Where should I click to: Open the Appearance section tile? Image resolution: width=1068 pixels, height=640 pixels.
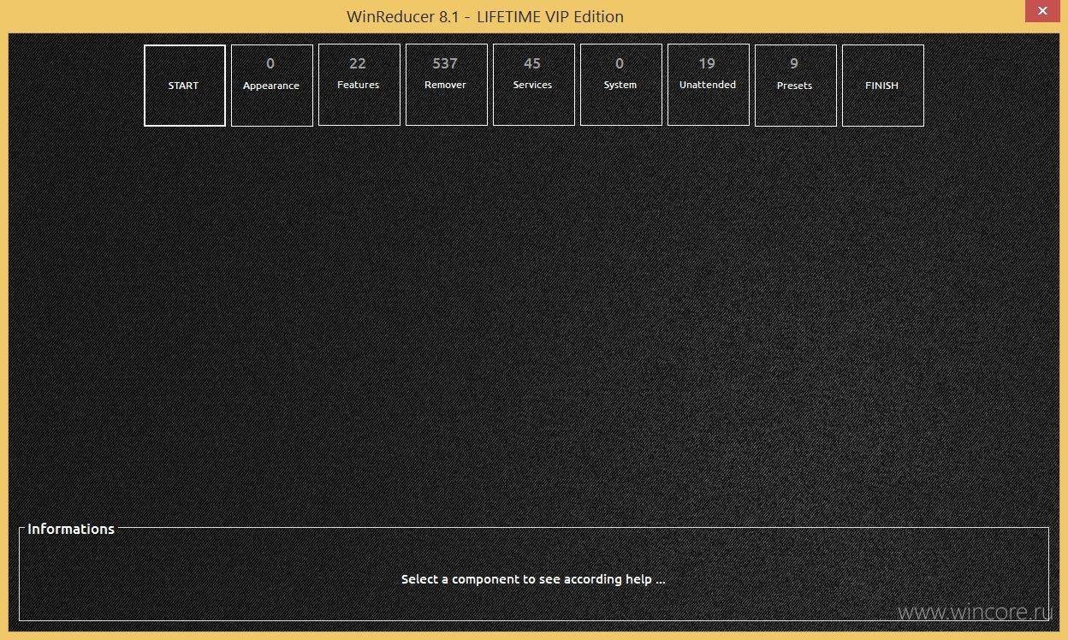271,86
